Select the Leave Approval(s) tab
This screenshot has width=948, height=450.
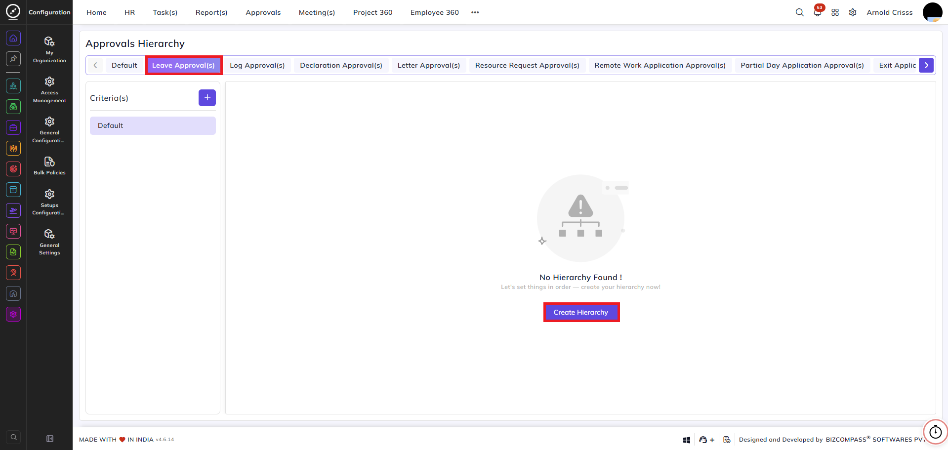coord(183,65)
